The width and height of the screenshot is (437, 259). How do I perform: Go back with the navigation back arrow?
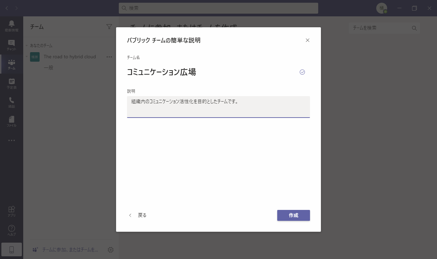point(7,8)
